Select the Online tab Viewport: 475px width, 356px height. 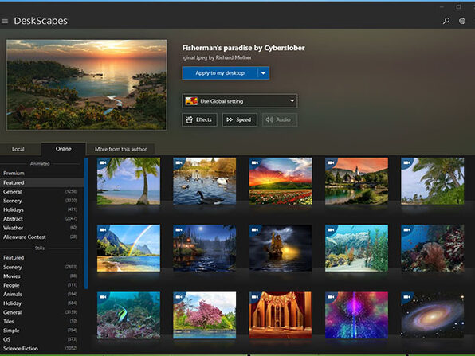coord(63,149)
